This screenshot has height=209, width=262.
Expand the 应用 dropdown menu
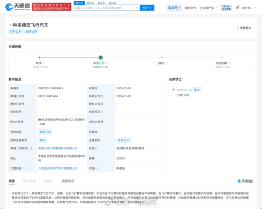174,8
